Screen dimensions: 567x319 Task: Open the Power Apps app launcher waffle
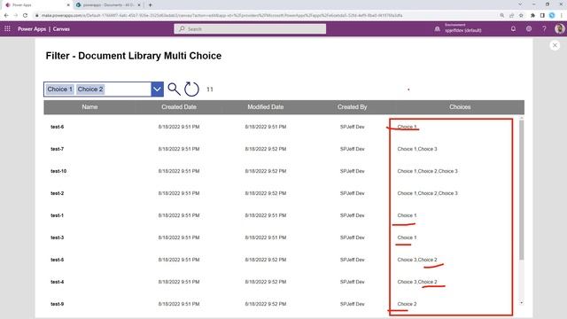pyautogui.click(x=7, y=28)
